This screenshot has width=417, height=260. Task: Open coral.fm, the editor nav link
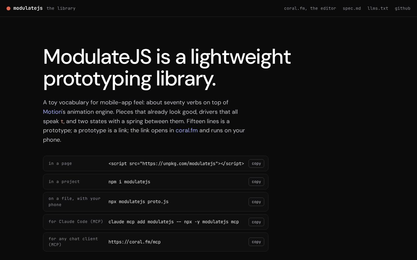(310, 8)
